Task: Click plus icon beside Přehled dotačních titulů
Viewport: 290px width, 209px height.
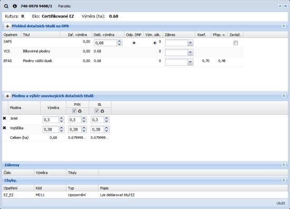Action: click(x=7, y=26)
